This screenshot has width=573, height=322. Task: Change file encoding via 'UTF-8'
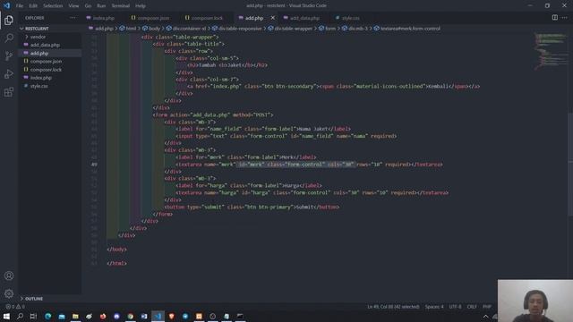pyautogui.click(x=455, y=307)
